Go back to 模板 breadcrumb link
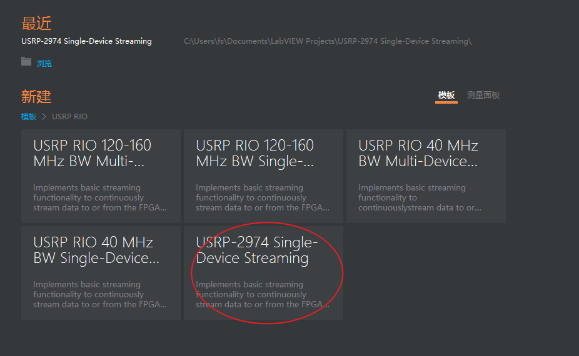This screenshot has height=356, width=579. [28, 117]
